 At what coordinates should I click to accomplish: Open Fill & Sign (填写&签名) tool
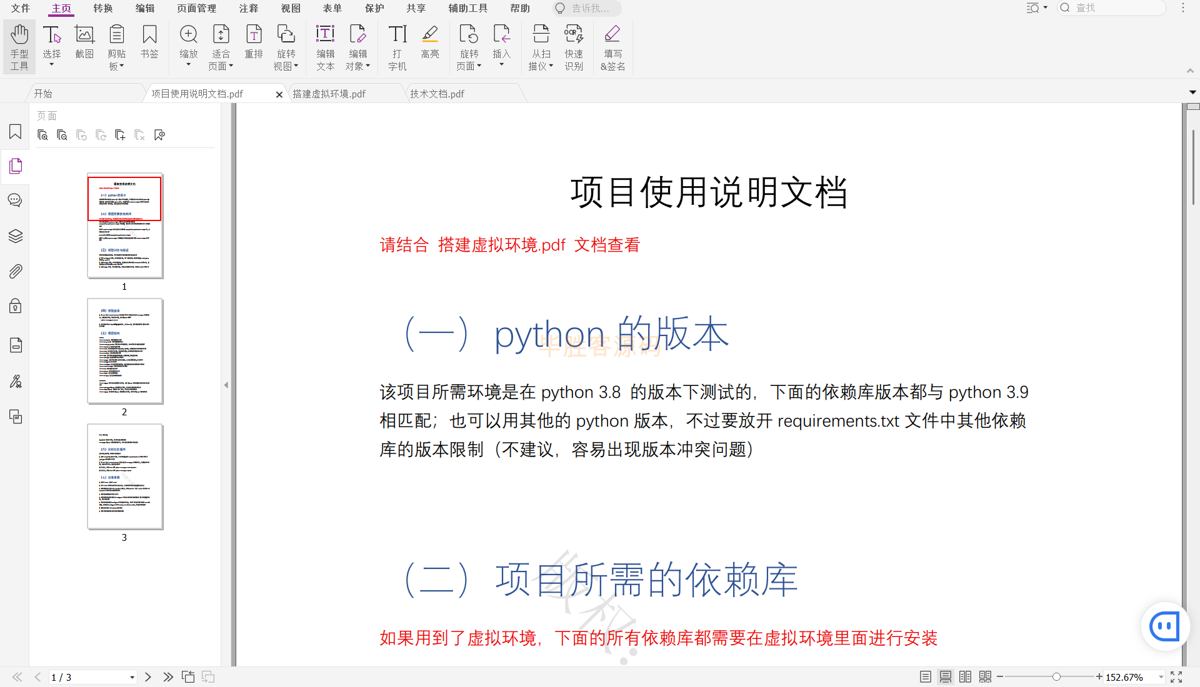(612, 47)
